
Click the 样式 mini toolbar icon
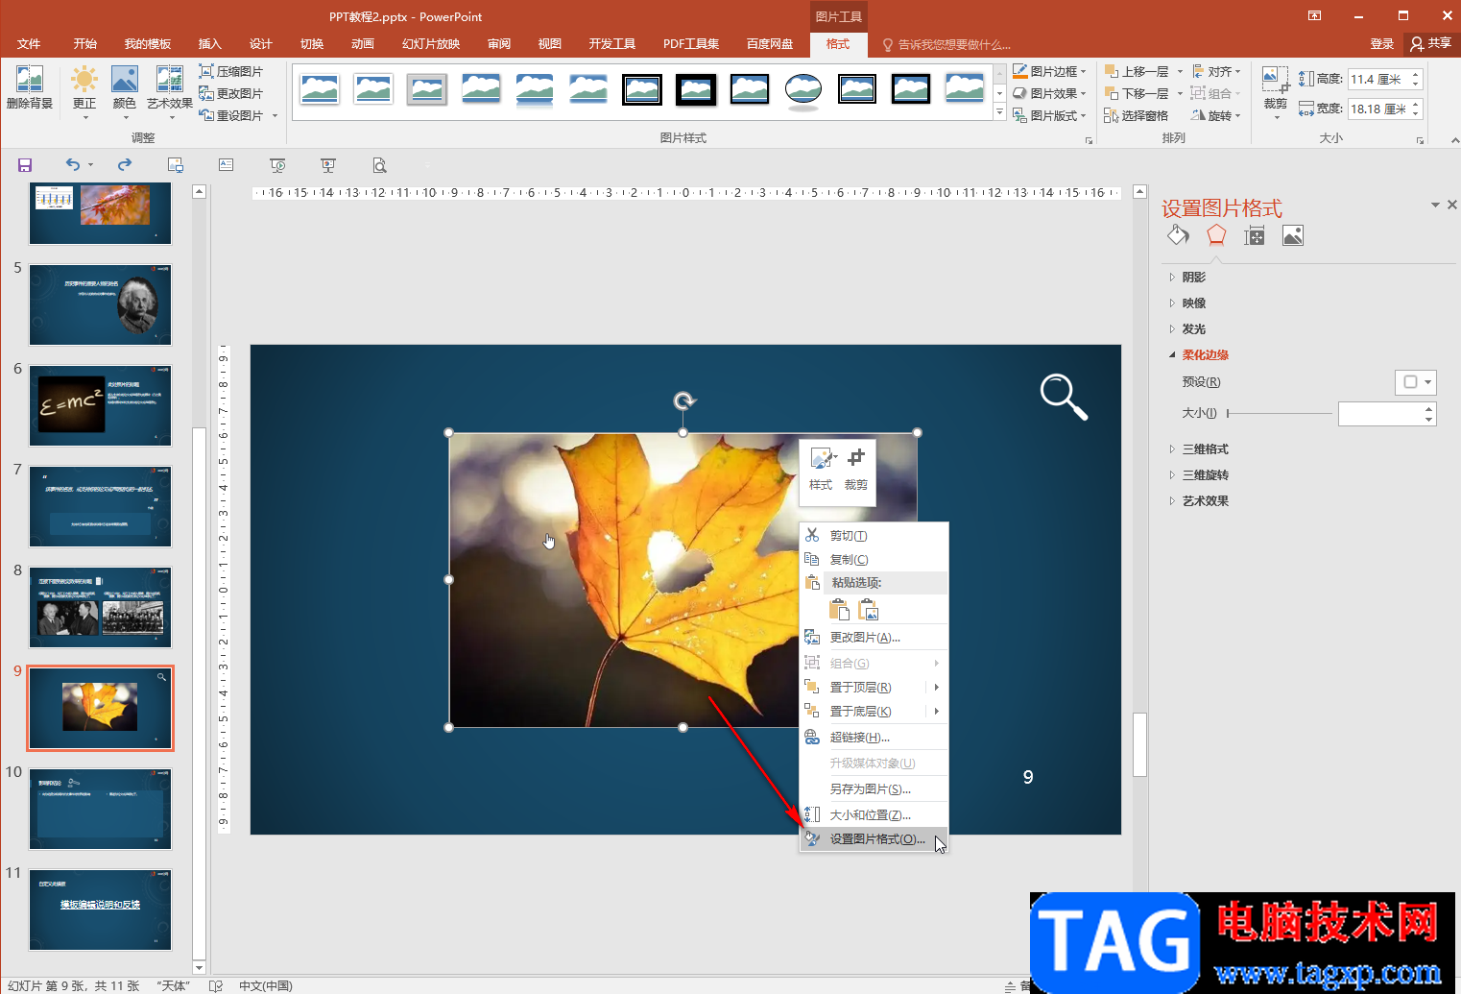point(821,469)
